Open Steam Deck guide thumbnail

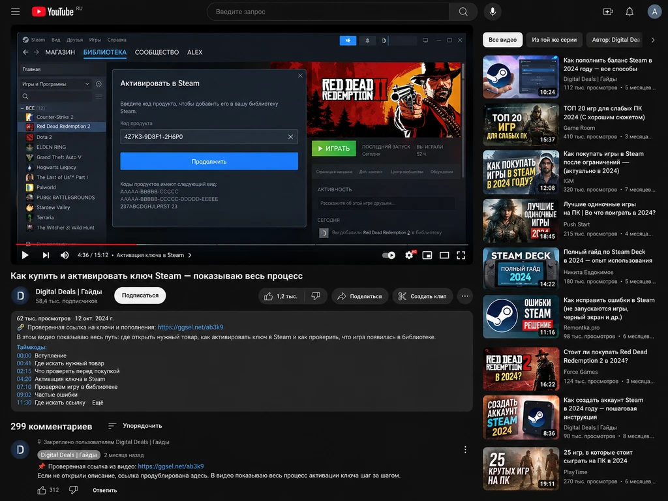521,268
